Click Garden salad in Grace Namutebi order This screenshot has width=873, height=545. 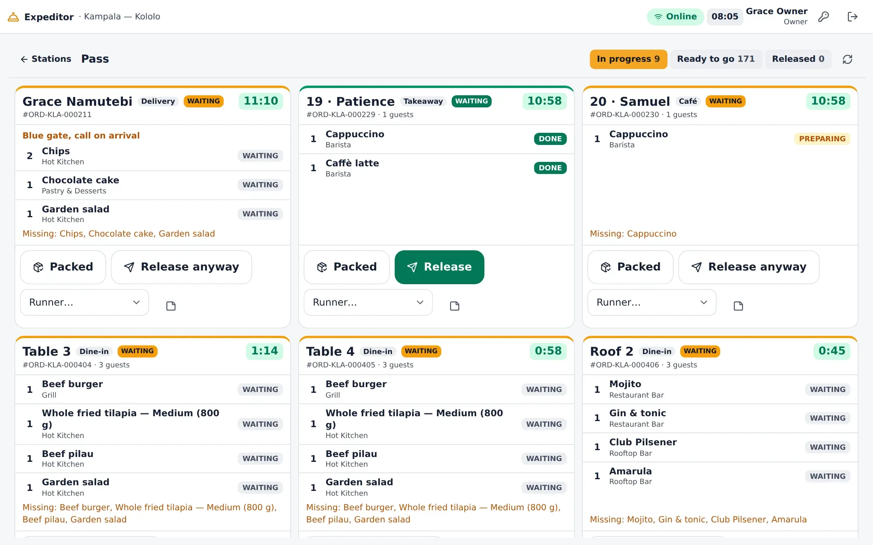coord(153,214)
